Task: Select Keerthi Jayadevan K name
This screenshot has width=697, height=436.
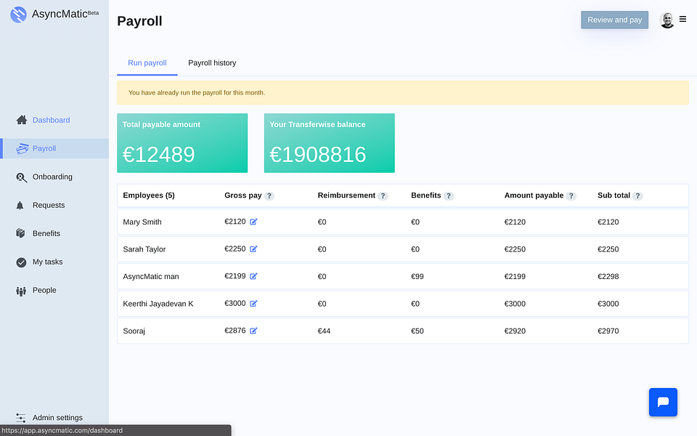Action: (158, 304)
